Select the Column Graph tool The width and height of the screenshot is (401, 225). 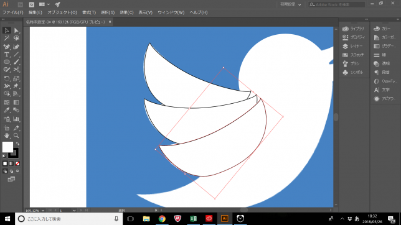pos(16,119)
